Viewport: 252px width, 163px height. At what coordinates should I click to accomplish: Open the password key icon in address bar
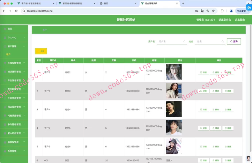click(196, 11)
